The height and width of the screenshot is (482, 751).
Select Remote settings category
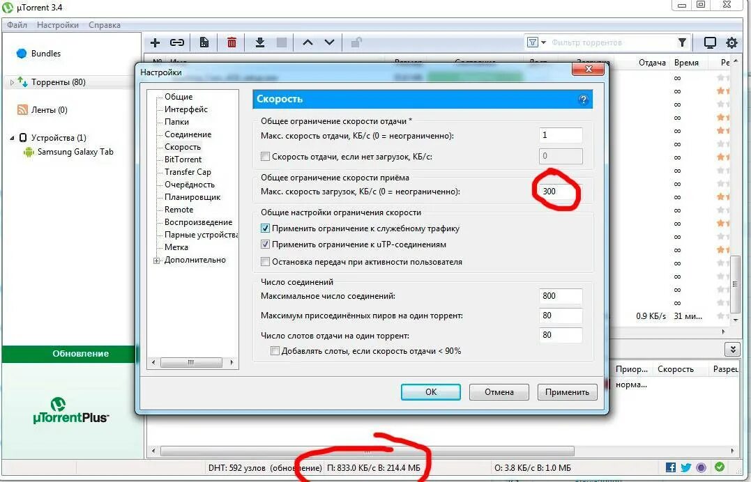click(179, 210)
